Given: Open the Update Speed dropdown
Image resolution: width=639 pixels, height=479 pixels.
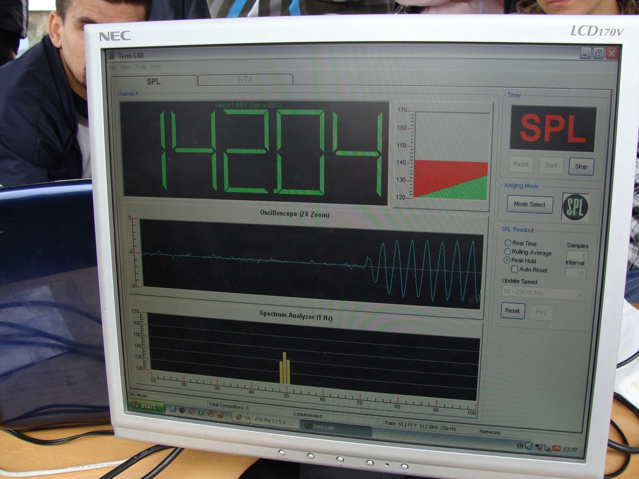Looking at the screenshot, I should tap(543, 293).
